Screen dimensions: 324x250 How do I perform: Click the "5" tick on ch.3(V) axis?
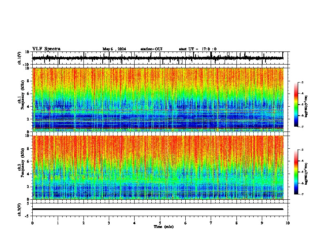(29, 203)
